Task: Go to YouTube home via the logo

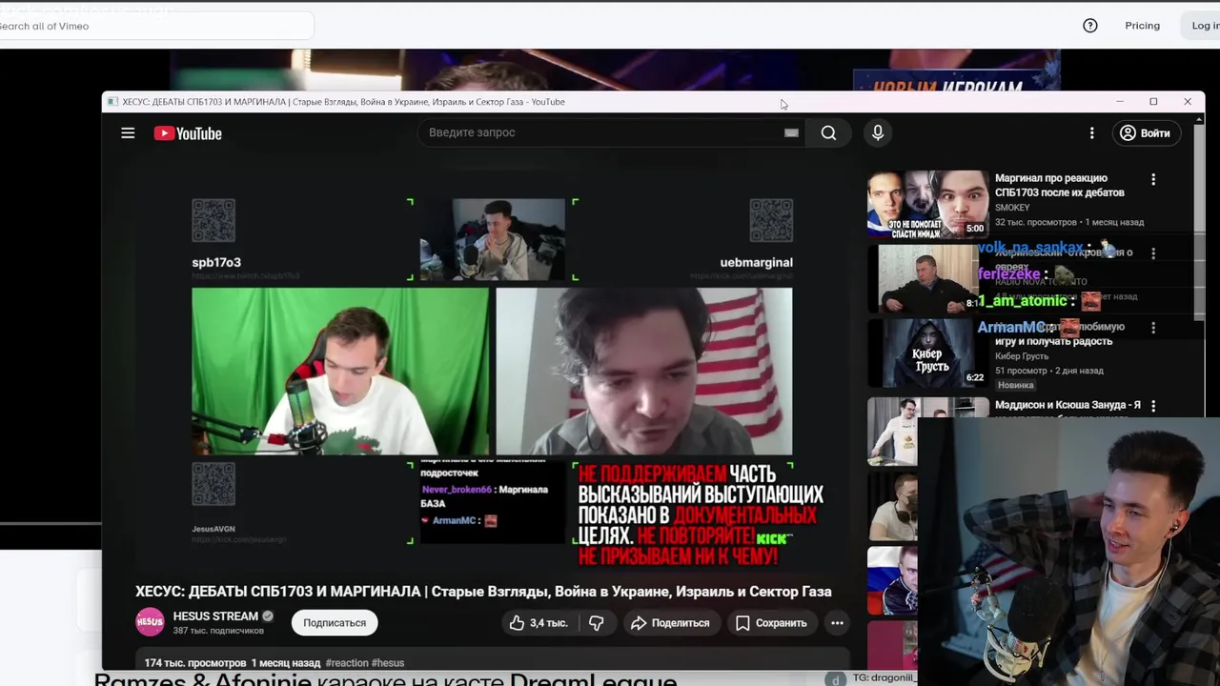Action: pyautogui.click(x=188, y=133)
